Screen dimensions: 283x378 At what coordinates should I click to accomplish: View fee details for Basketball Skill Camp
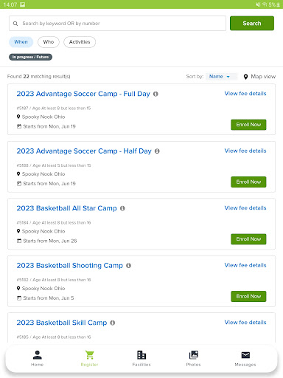245,323
